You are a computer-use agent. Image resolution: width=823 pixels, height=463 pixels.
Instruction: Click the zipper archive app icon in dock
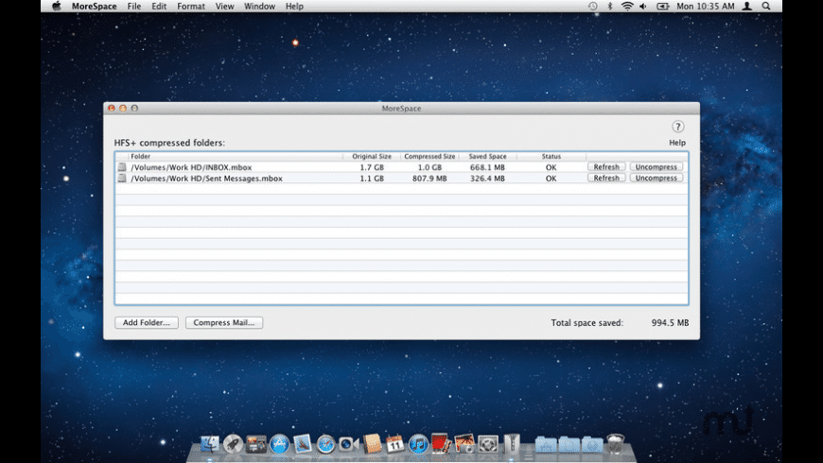click(x=512, y=443)
